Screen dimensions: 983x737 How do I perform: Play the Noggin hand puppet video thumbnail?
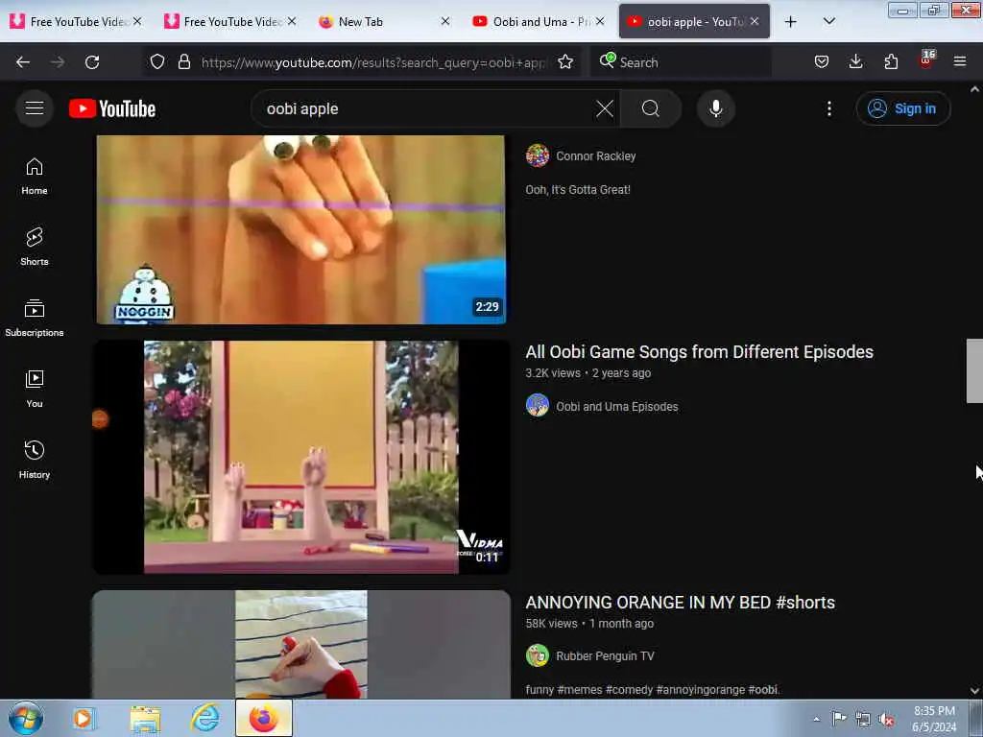(x=300, y=229)
